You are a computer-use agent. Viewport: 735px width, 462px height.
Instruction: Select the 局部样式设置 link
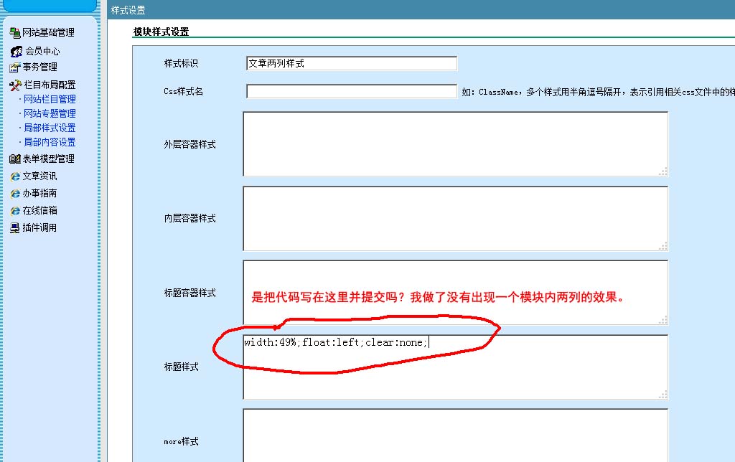click(x=50, y=128)
